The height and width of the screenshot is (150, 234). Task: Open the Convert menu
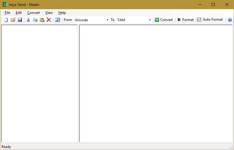pyautogui.click(x=34, y=13)
